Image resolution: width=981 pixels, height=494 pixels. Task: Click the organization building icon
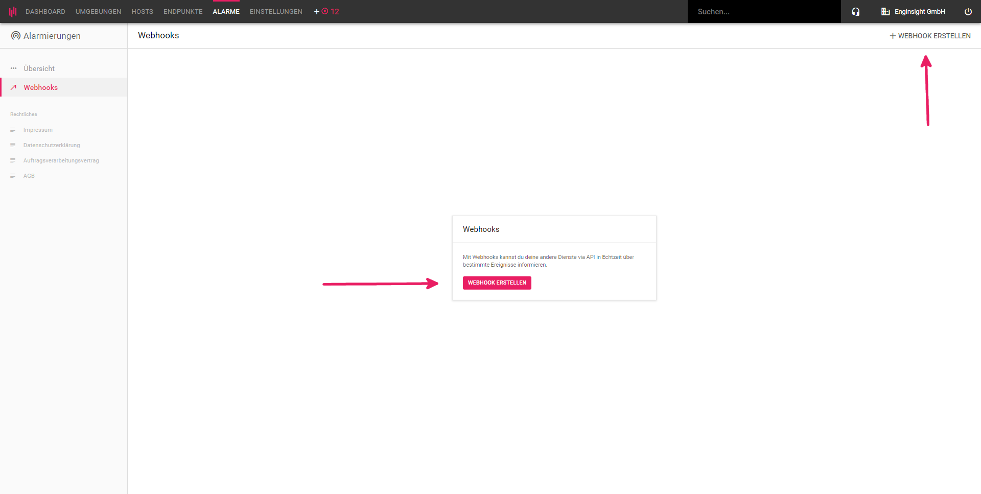885,12
